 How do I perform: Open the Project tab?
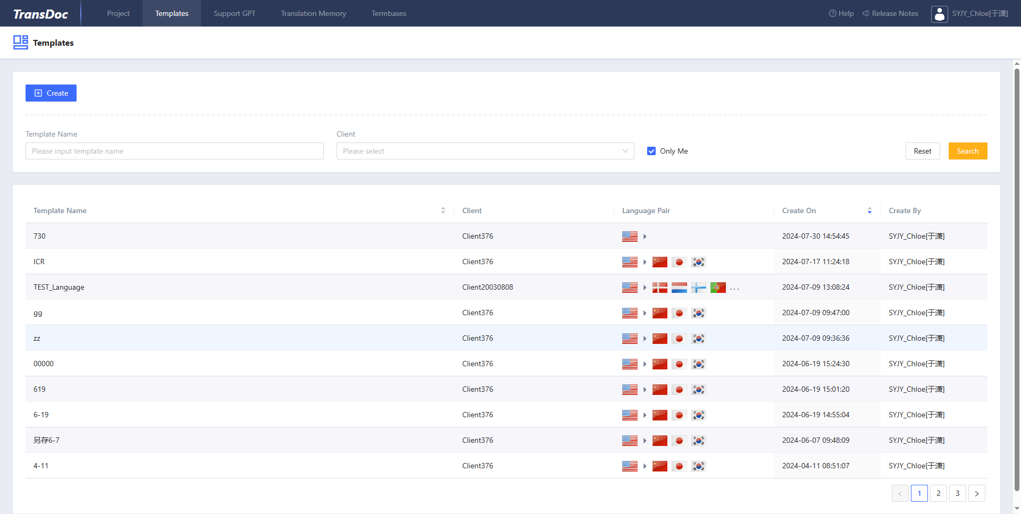click(118, 13)
